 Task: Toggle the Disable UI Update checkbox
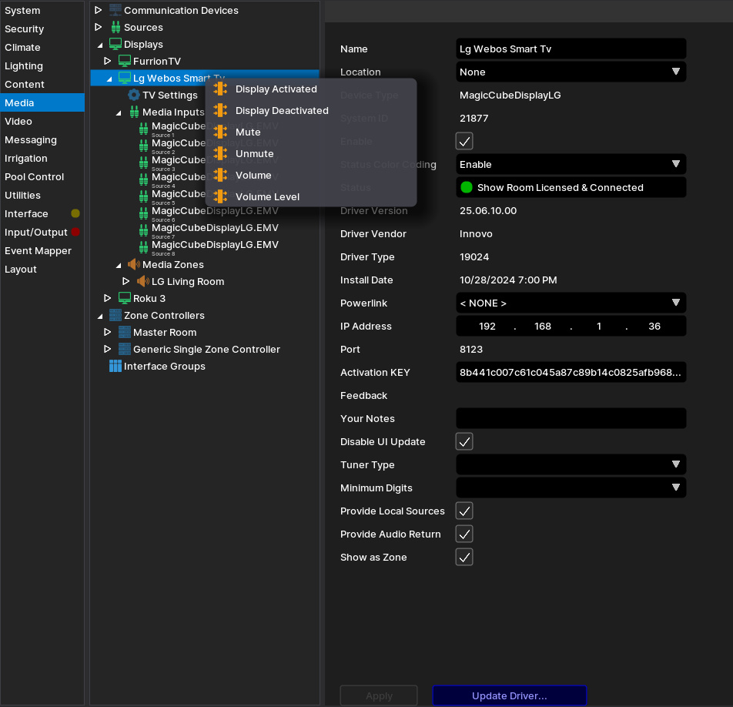[464, 441]
